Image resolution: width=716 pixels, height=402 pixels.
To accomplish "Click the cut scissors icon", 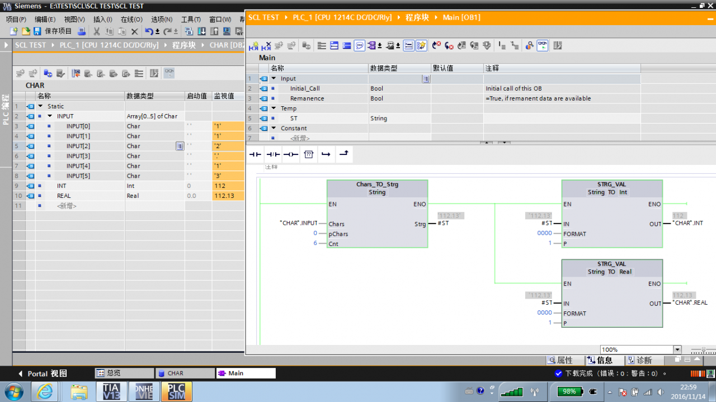I will 97,31.
